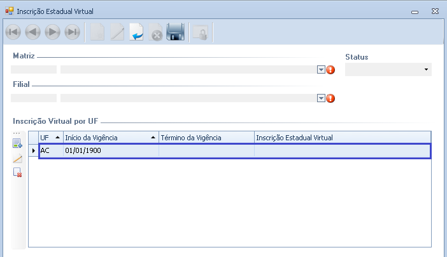Screen dimensions: 447x257
Task: Open the Status combo box
Action: 388,70
